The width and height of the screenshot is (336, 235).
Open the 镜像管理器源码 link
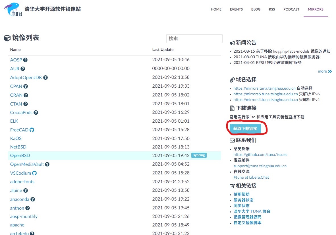(x=248, y=217)
